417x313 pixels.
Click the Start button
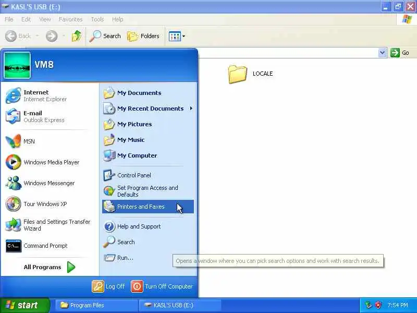(24, 305)
